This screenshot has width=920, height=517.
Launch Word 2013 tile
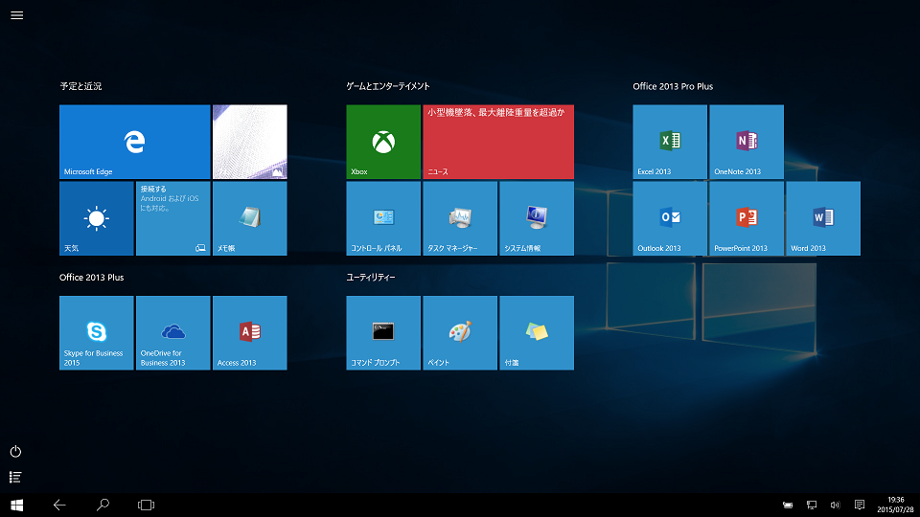click(823, 218)
